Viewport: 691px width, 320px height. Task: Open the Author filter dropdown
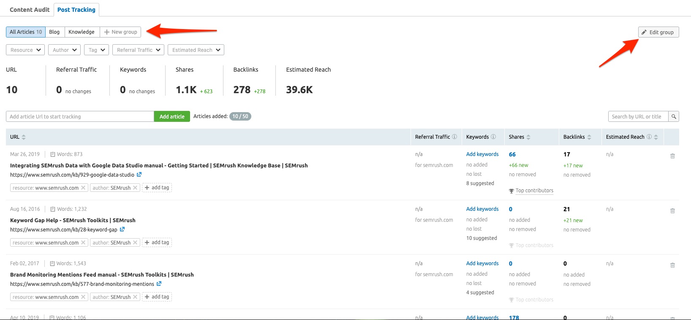[64, 50]
